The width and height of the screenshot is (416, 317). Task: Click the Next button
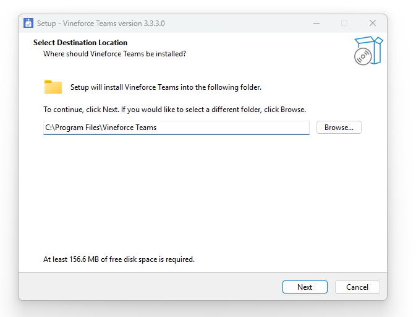click(x=305, y=287)
